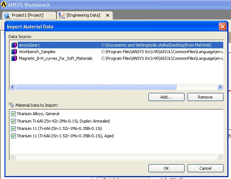Click the Data Source horizontal scrollbar thumb
This screenshot has height=179, width=231.
(x=96, y=87)
